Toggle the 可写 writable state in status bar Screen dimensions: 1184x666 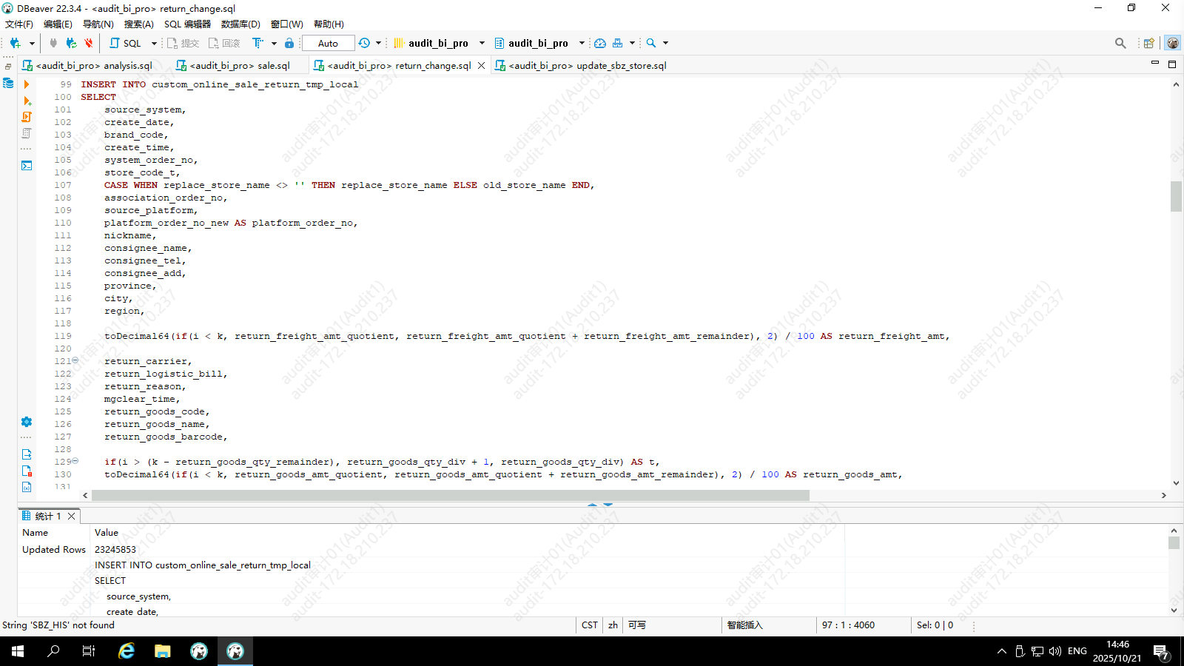[x=636, y=625]
